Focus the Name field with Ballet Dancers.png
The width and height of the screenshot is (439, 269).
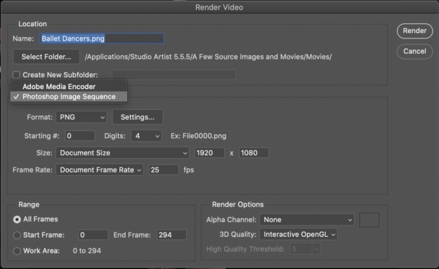click(102, 39)
